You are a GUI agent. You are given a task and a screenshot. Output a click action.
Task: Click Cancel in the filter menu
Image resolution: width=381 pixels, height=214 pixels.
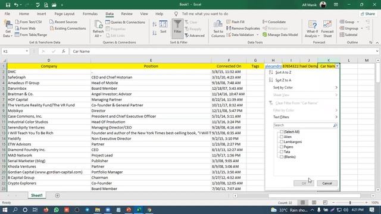click(327, 183)
